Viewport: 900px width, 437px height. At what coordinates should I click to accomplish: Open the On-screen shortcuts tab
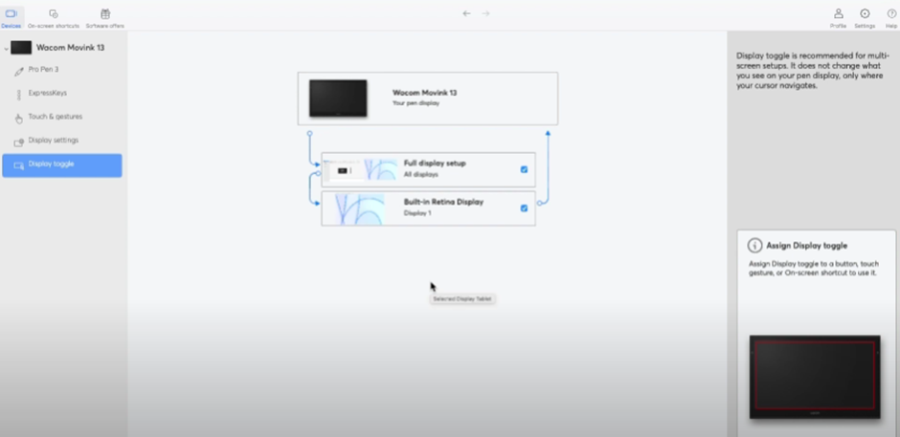coord(54,18)
